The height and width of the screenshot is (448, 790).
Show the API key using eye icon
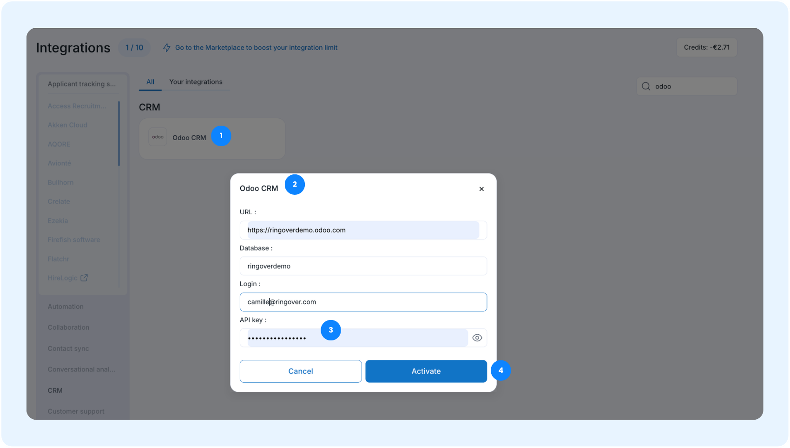pyautogui.click(x=477, y=338)
